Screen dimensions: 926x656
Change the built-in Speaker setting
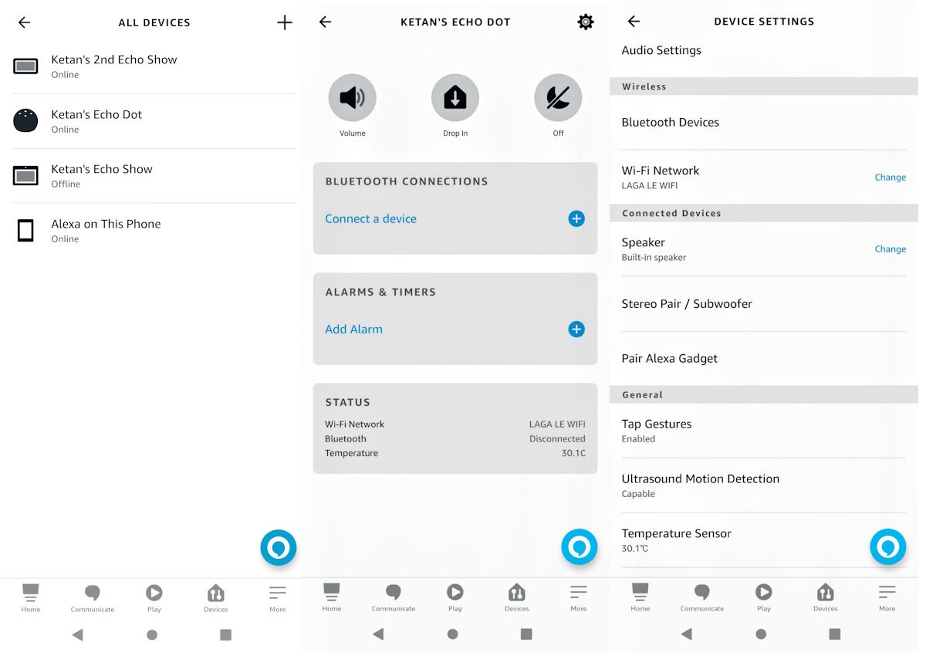pyautogui.click(x=890, y=249)
